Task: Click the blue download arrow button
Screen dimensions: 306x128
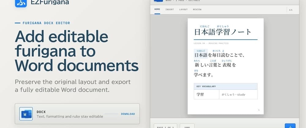Action: [290, 126]
